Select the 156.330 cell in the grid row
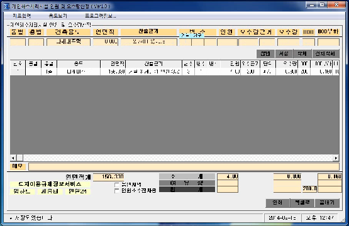Viewport: 349px width, 226px height. pos(113,72)
